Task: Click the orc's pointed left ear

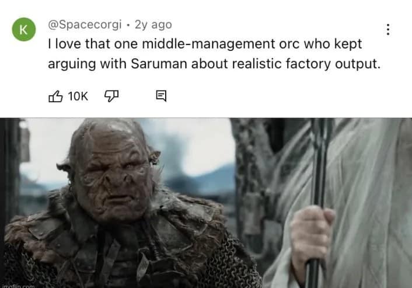Action: tap(64, 169)
